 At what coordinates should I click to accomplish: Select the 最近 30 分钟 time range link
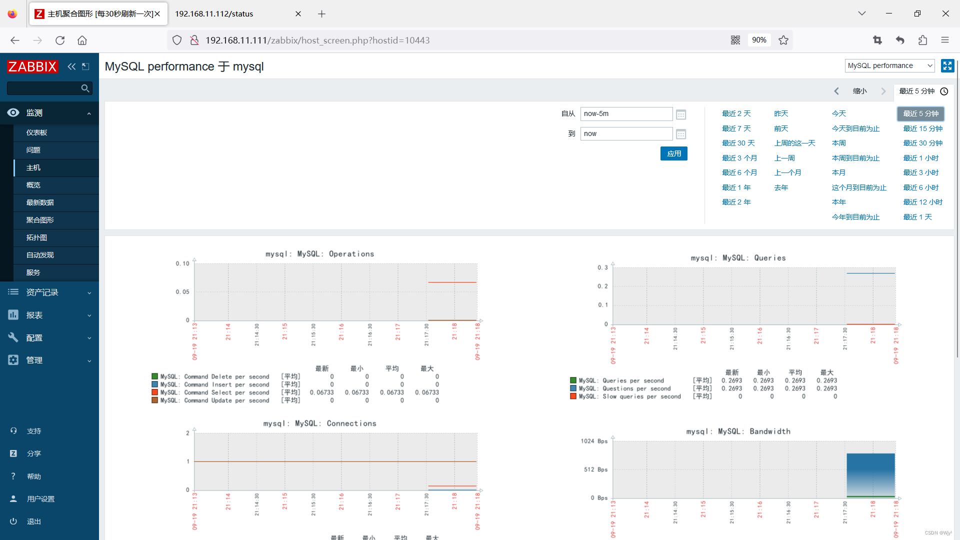[922, 143]
